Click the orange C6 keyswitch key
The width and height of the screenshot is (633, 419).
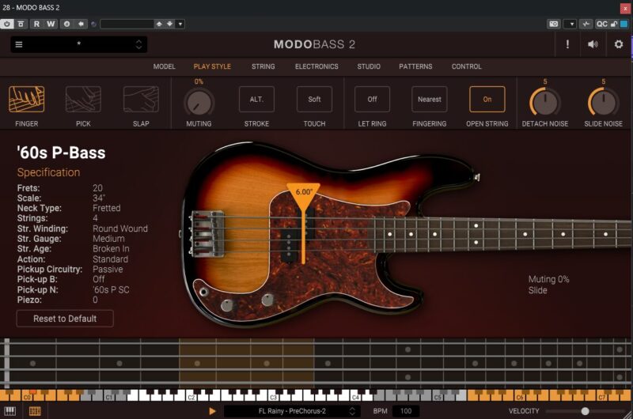point(520,396)
